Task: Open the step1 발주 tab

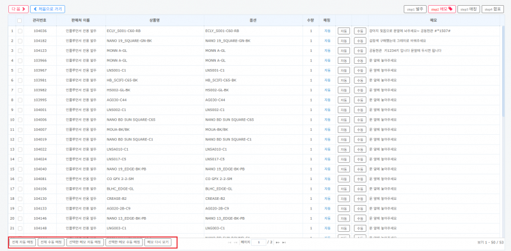Action: click(415, 9)
